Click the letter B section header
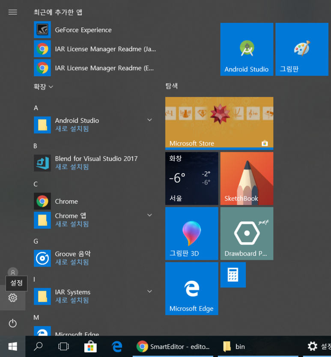This screenshot has width=331, height=357. (35, 146)
